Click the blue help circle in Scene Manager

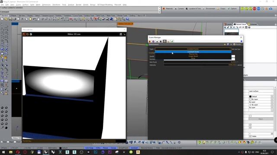coord(242,41)
